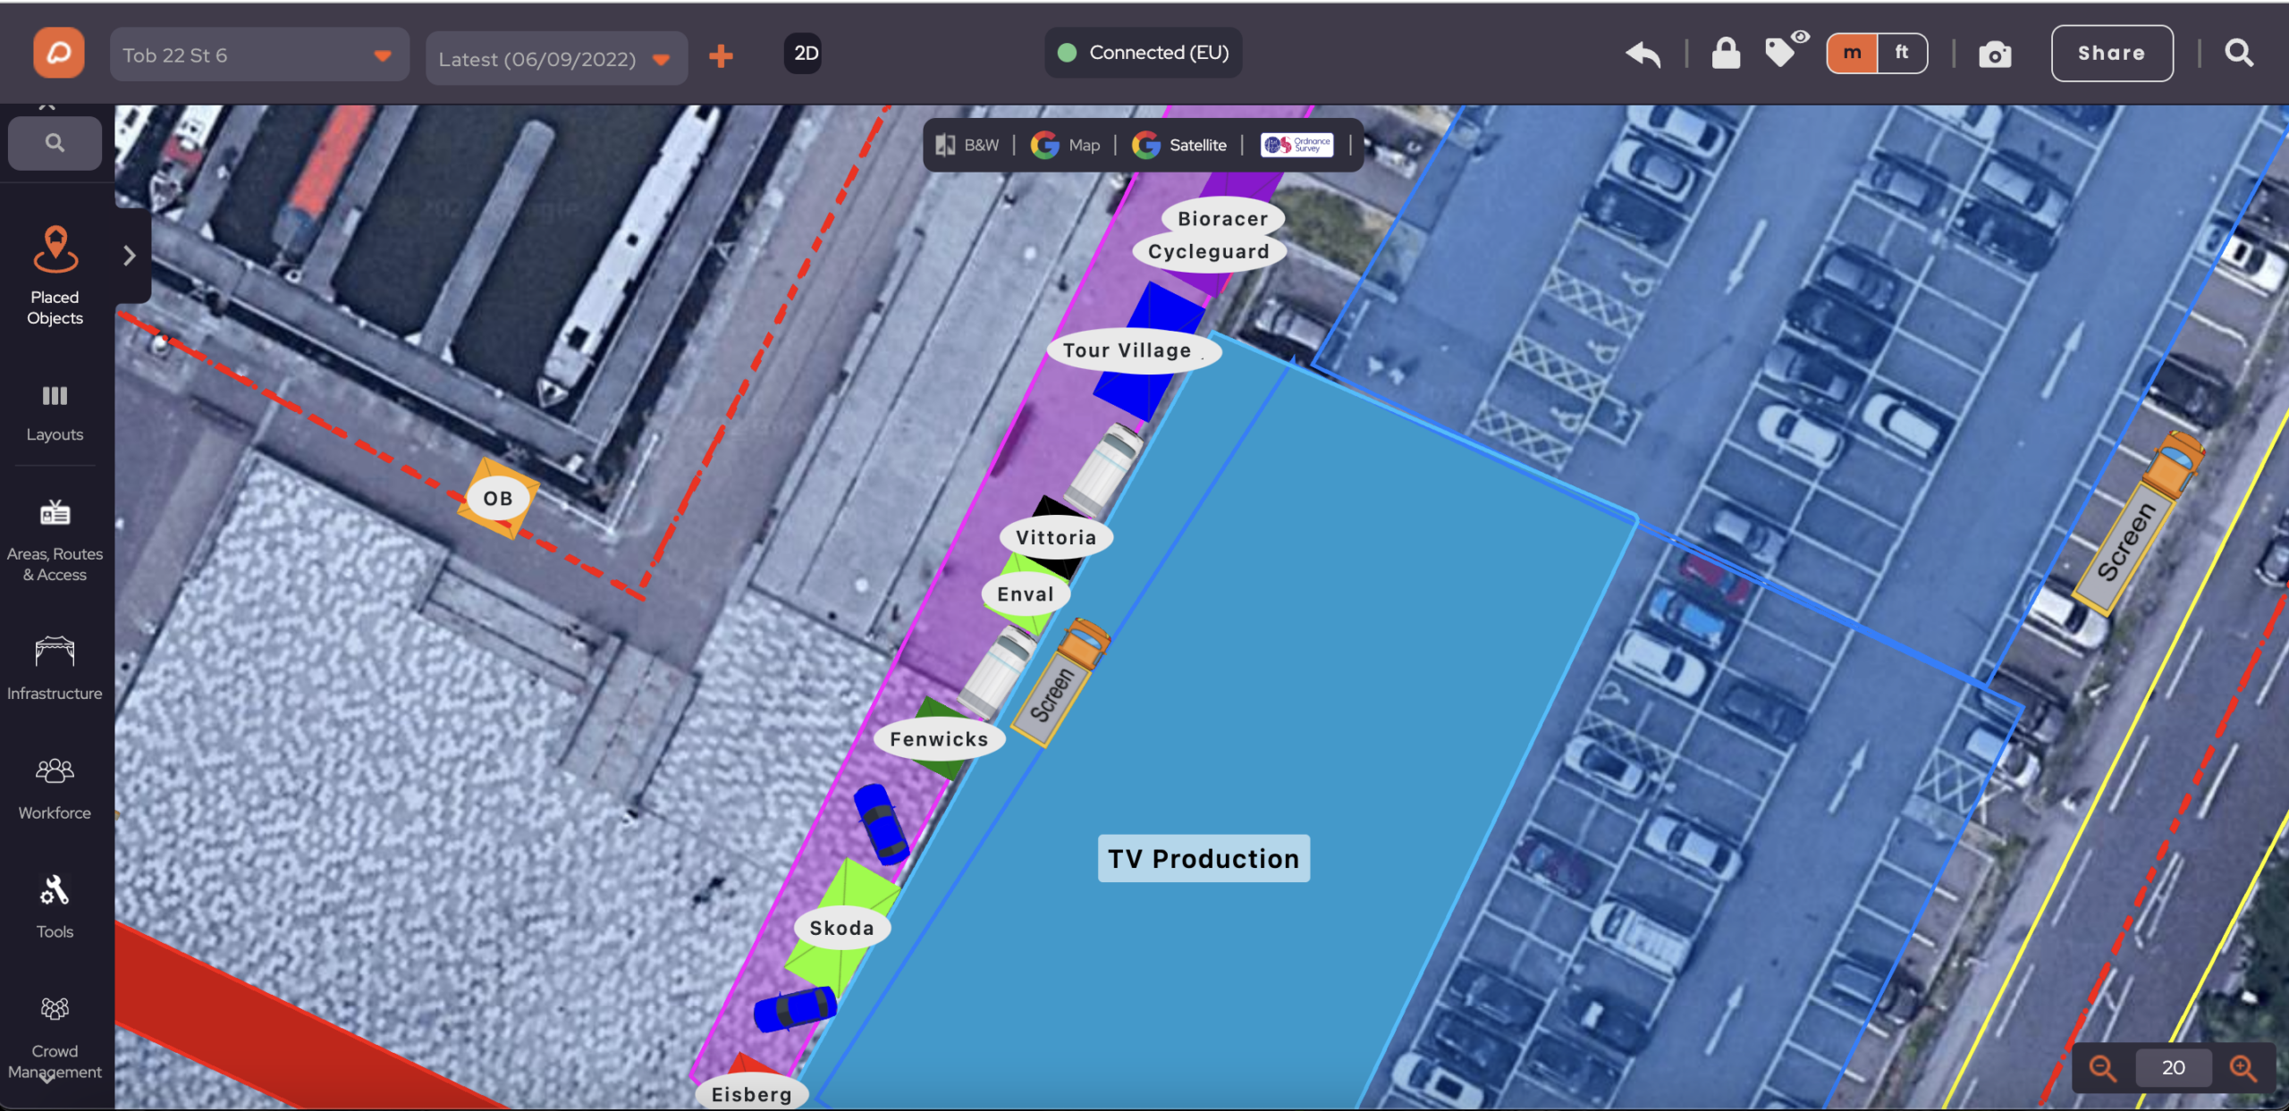This screenshot has width=2289, height=1111.
Task: Take a snapshot with camera icon
Action: click(x=1995, y=55)
